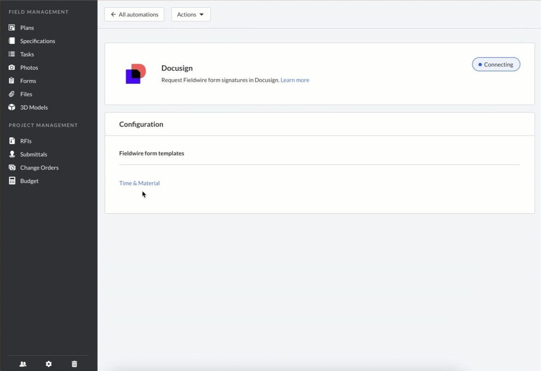
Task: Click the Photos camera icon
Action: [12, 68]
